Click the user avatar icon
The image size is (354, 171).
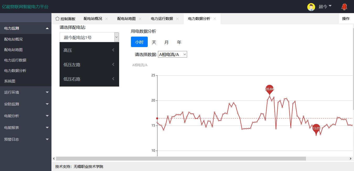point(311,7)
